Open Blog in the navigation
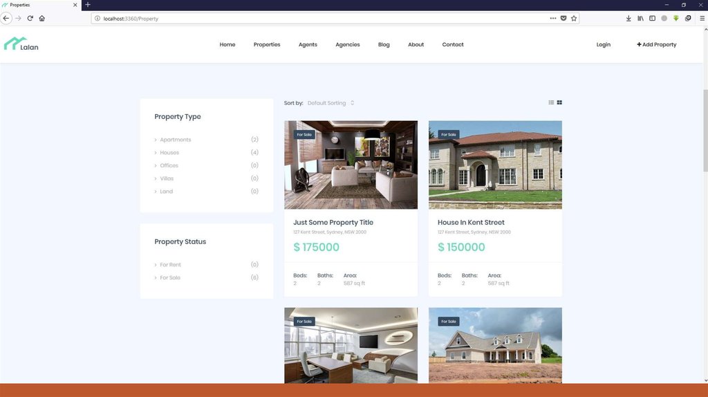 click(384, 45)
